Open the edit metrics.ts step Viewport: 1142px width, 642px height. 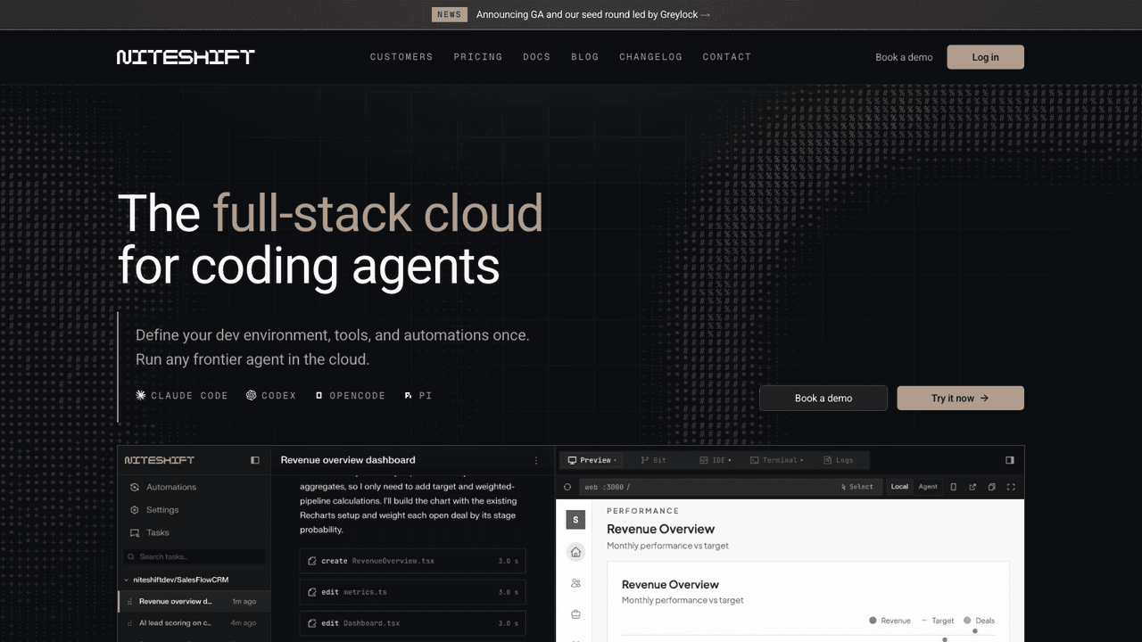(412, 592)
